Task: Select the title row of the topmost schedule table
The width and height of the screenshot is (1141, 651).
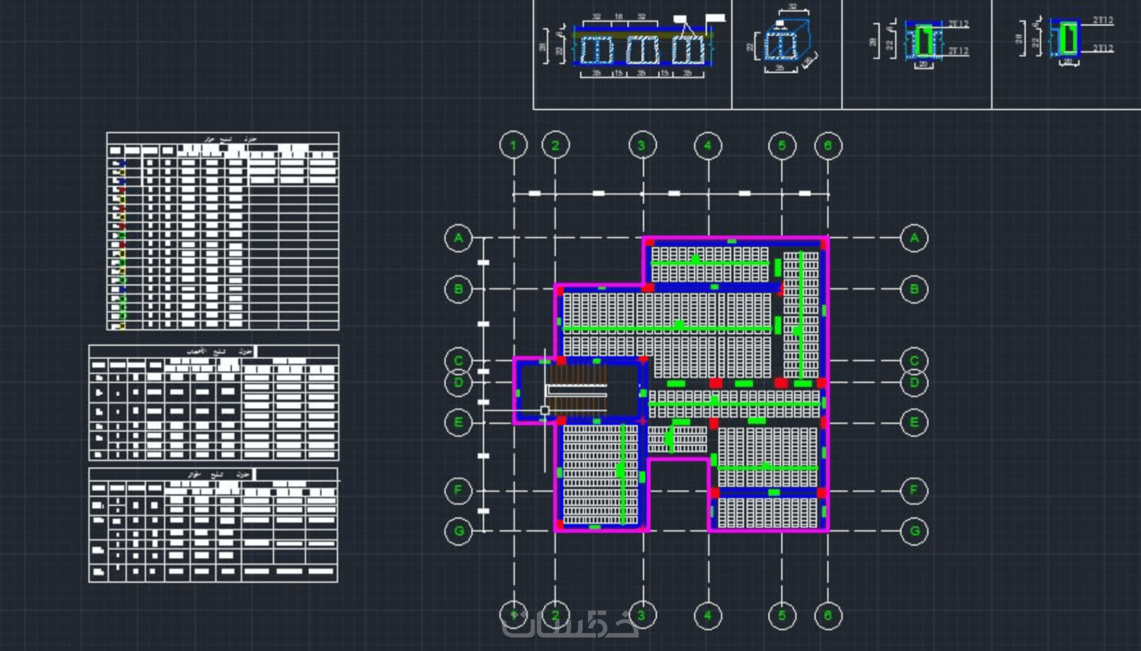Action: click(x=223, y=138)
